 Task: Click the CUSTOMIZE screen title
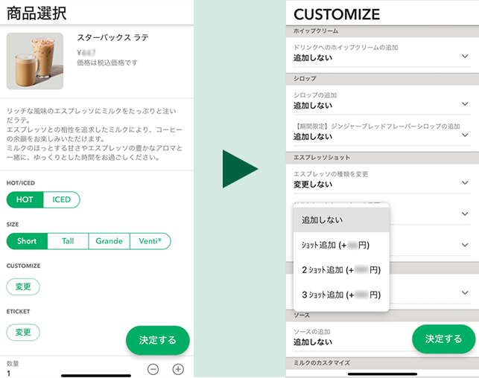[337, 14]
